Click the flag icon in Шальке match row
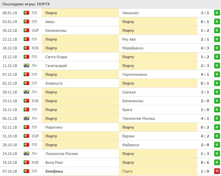This screenshot has width=221, height=176. [26, 92]
